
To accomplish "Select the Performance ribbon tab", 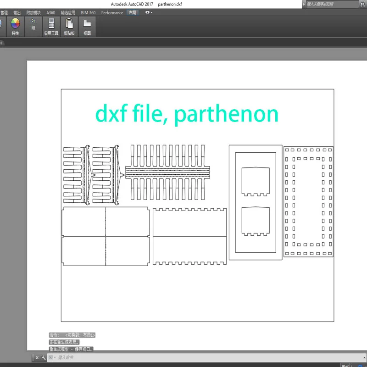I will (112, 12).
